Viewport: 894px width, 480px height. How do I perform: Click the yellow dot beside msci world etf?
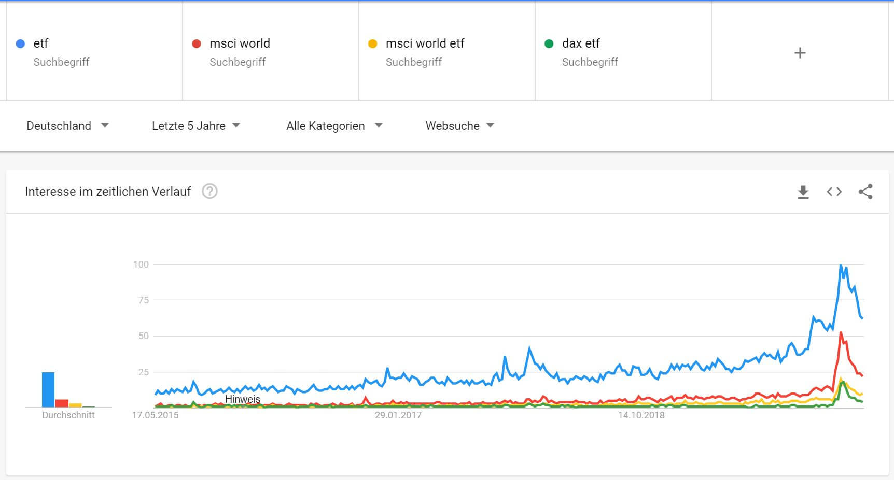[x=372, y=43]
